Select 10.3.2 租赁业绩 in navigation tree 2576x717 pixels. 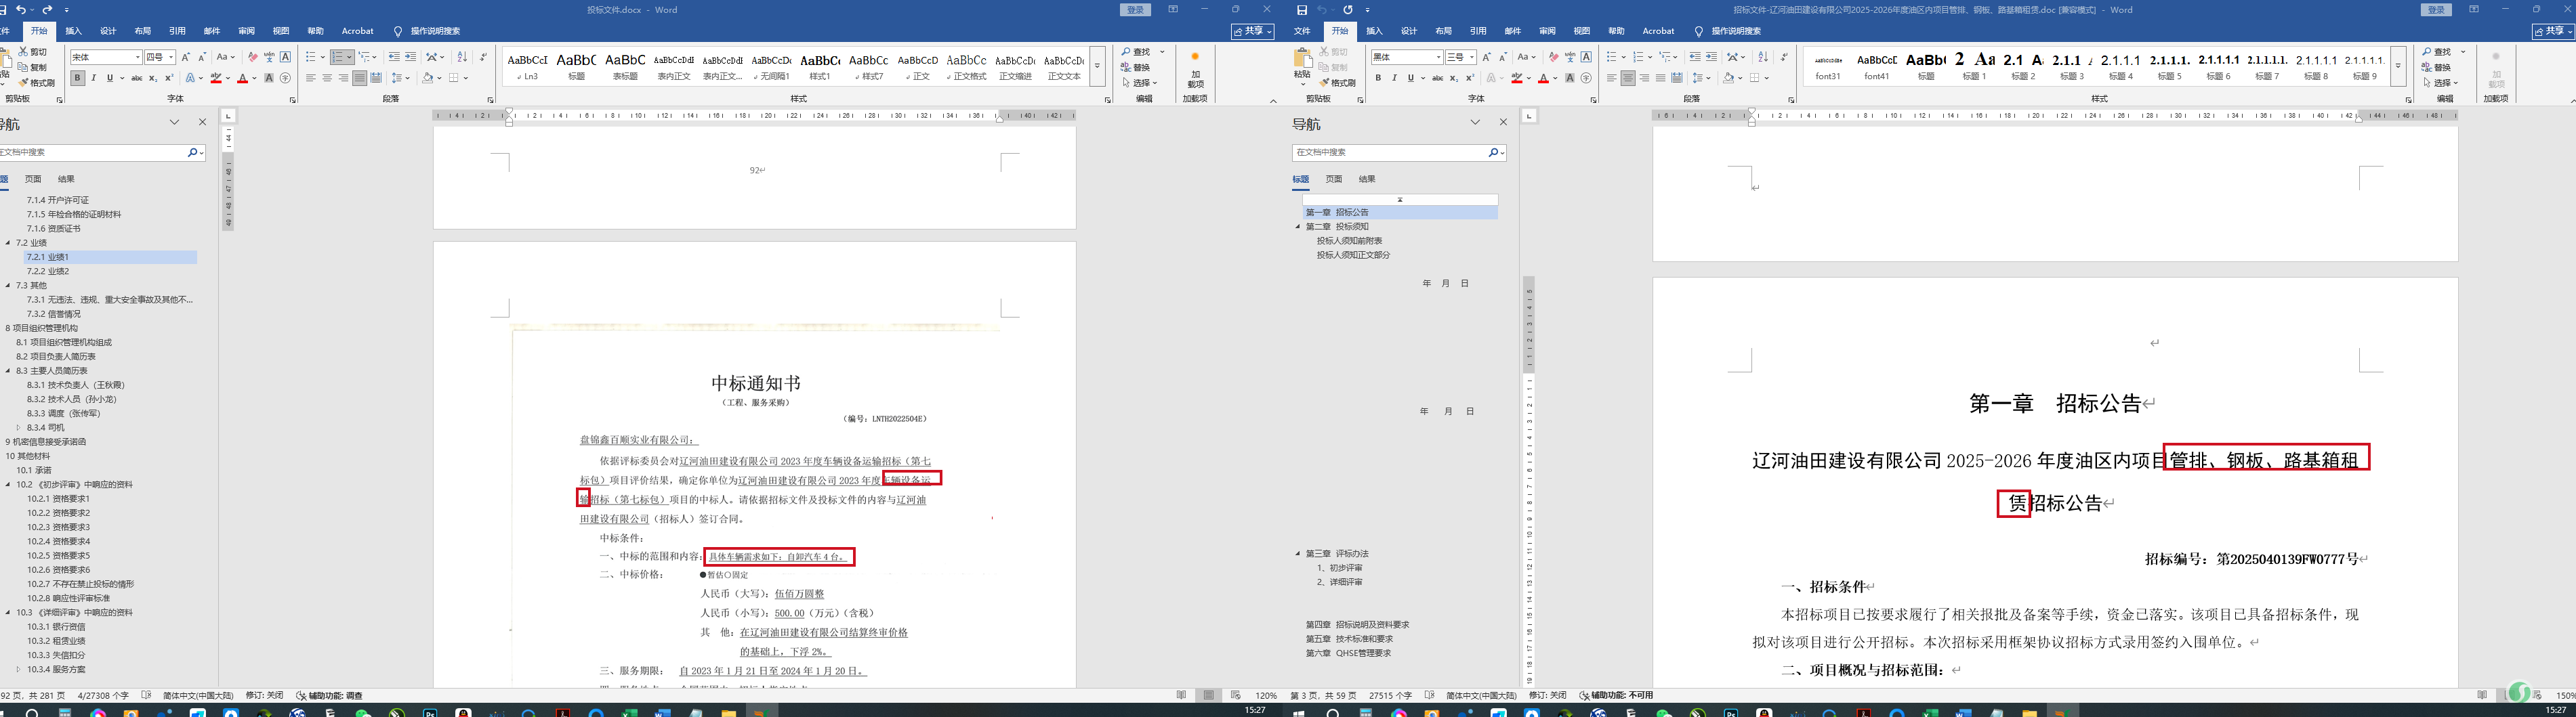(x=56, y=641)
